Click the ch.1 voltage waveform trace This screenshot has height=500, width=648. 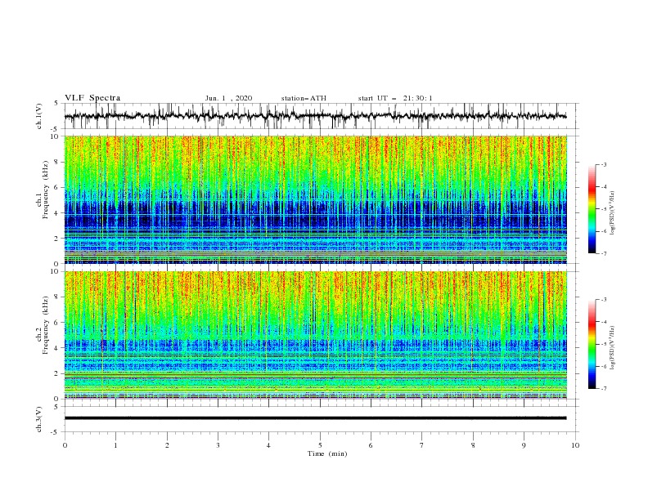click(316, 116)
